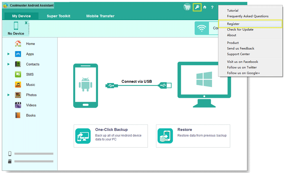Expand the Photos tree arrow

pos(8,95)
